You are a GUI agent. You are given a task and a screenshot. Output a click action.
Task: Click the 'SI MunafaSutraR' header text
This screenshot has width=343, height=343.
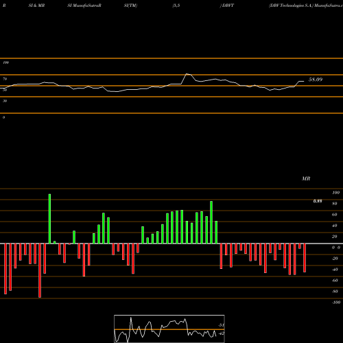[84, 5]
